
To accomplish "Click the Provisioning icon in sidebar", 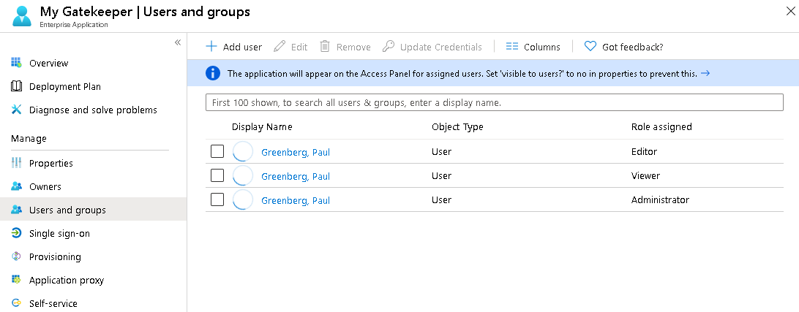I will pos(16,256).
